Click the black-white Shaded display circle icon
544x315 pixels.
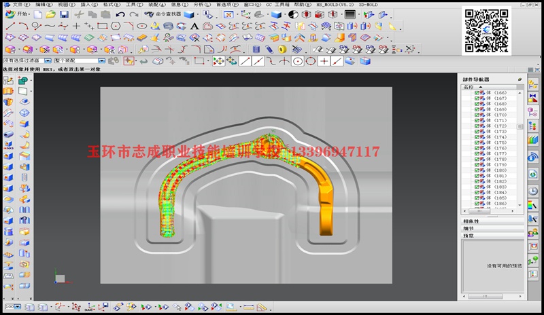293,14
